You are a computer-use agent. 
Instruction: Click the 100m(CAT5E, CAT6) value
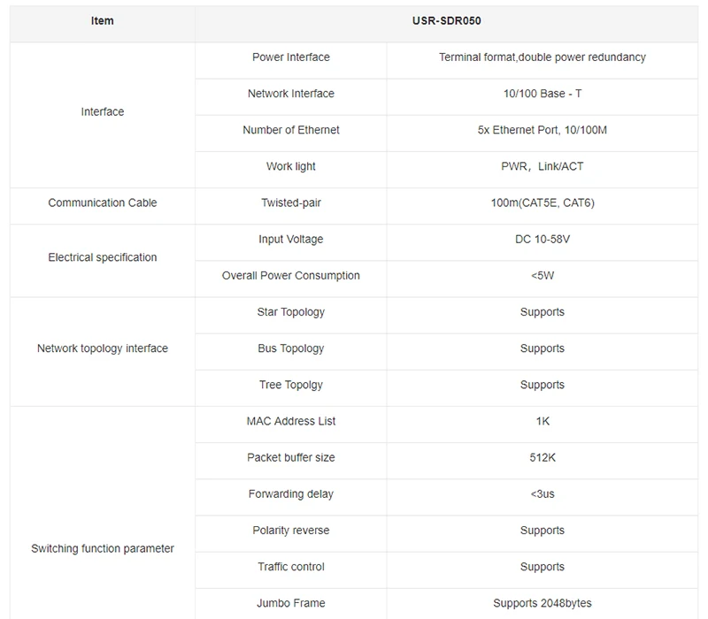point(543,203)
